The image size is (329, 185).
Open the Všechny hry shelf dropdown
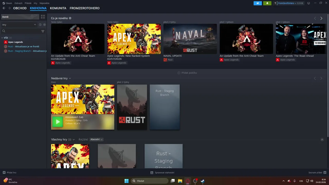coord(74,140)
